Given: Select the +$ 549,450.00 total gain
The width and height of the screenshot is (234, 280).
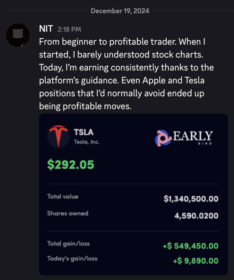Looking at the screenshot, I should (191, 246).
